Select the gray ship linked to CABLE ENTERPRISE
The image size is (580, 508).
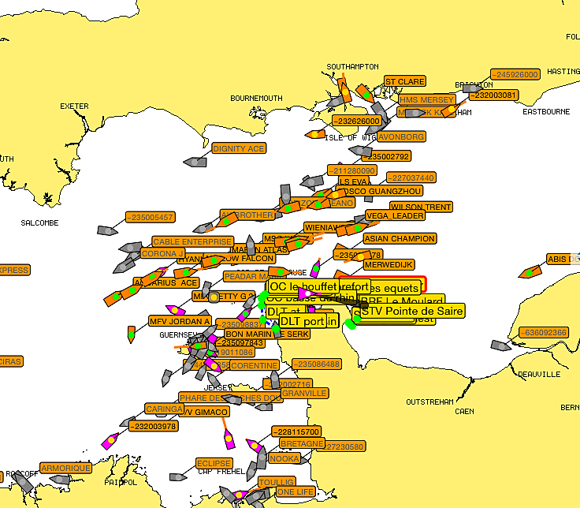click(x=131, y=247)
